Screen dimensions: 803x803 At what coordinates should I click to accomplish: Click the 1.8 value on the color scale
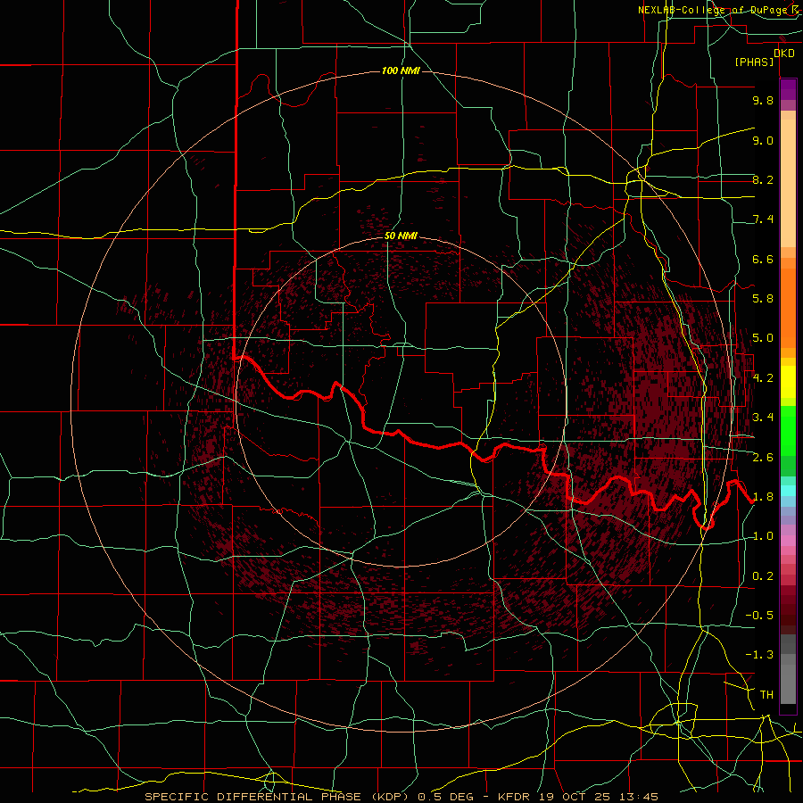pos(763,497)
